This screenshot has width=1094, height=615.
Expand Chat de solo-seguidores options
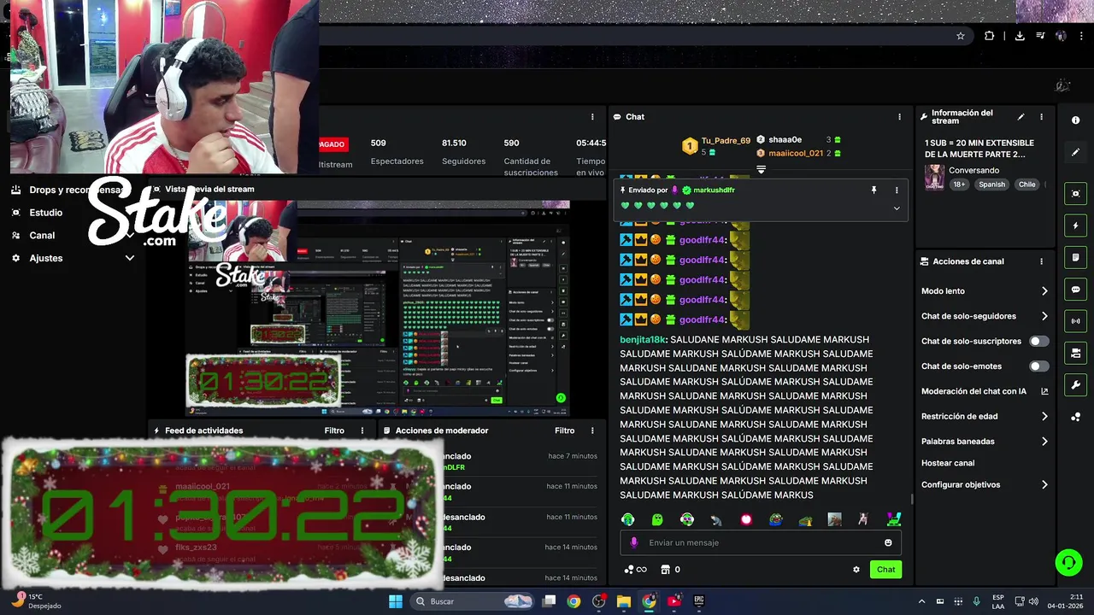[x=1044, y=316]
